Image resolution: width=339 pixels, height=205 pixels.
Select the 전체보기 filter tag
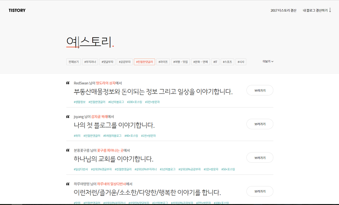[74, 62]
